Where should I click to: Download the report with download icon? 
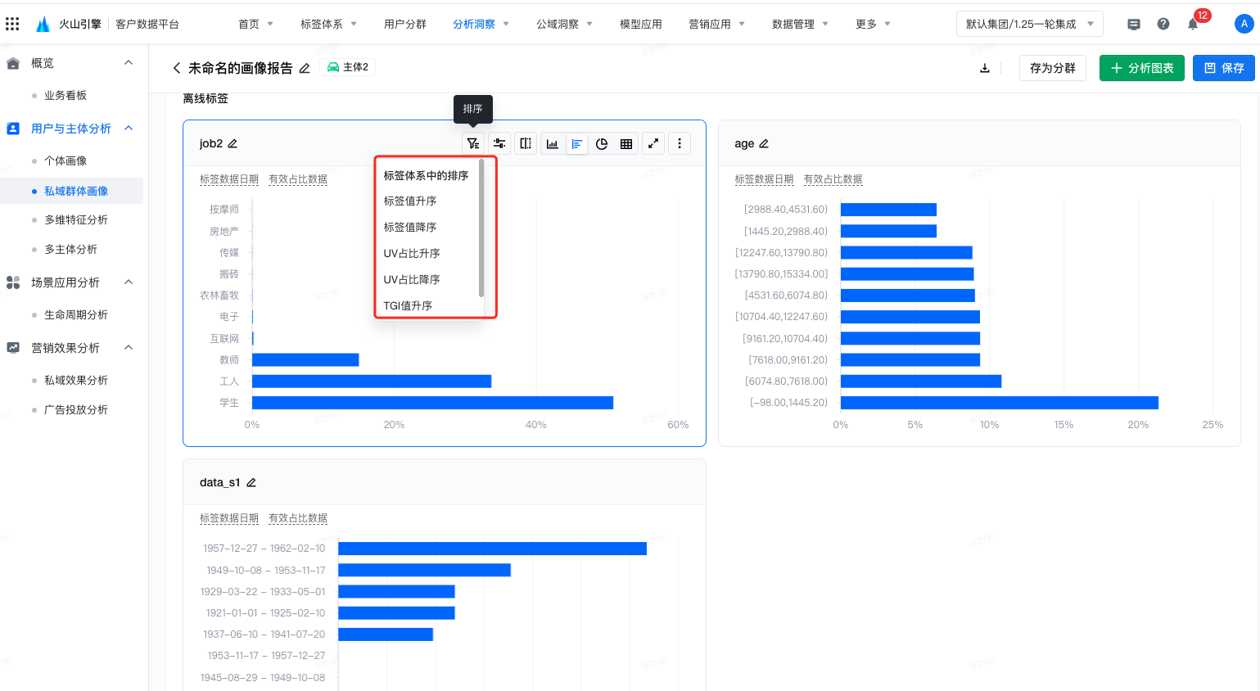(x=985, y=68)
